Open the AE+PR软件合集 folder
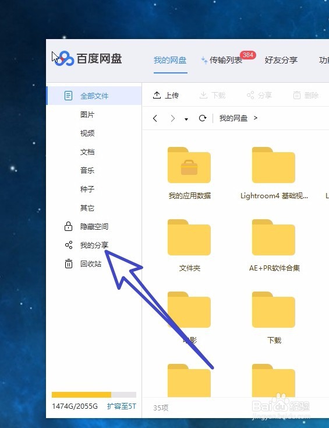The image size is (329, 428). coord(274,237)
